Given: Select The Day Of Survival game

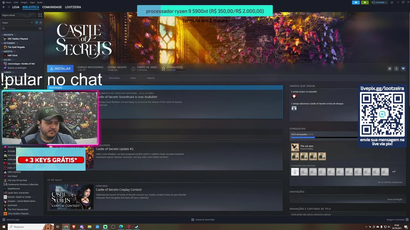Looking at the screenshot, I should click(x=17, y=180).
